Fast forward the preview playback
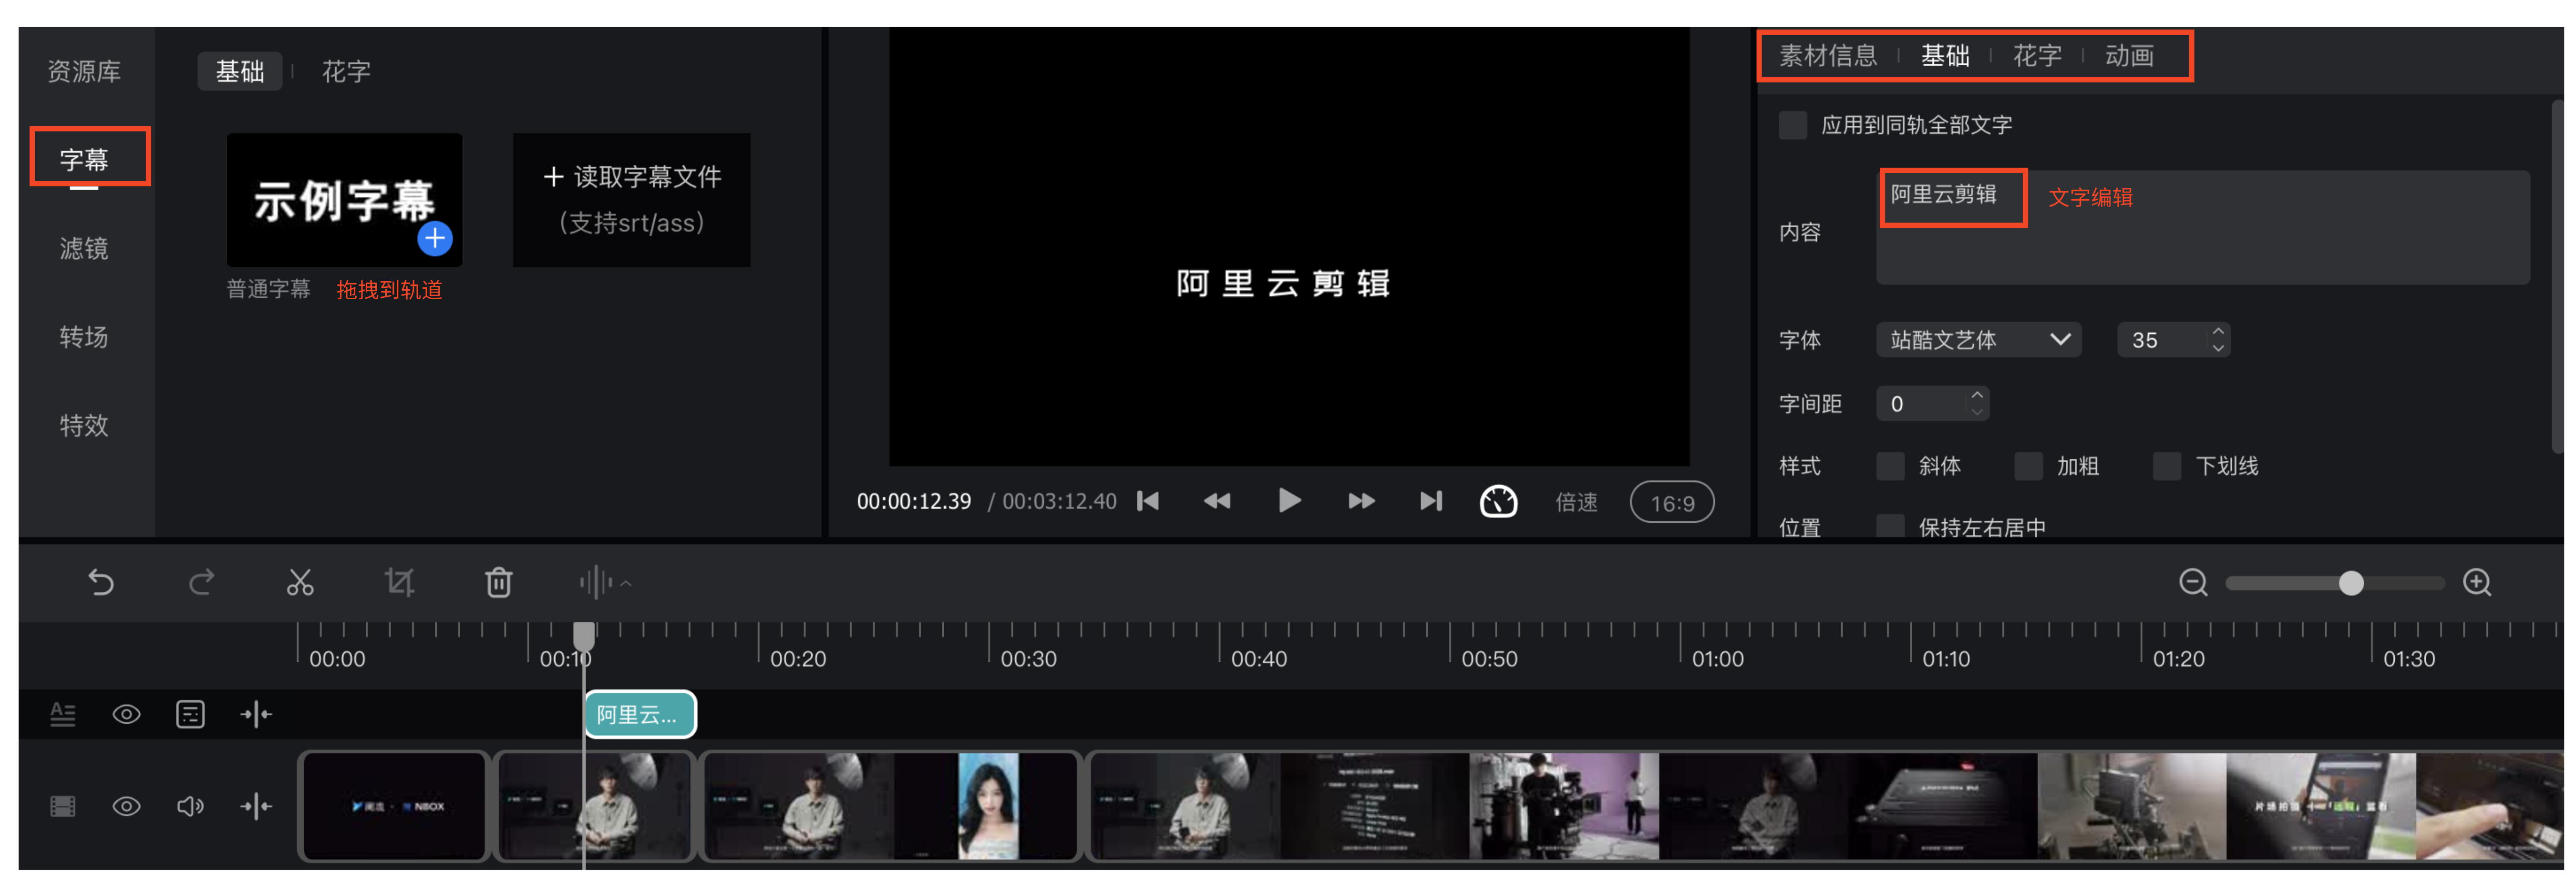Screen dimensions: 2576x882 tap(1361, 500)
